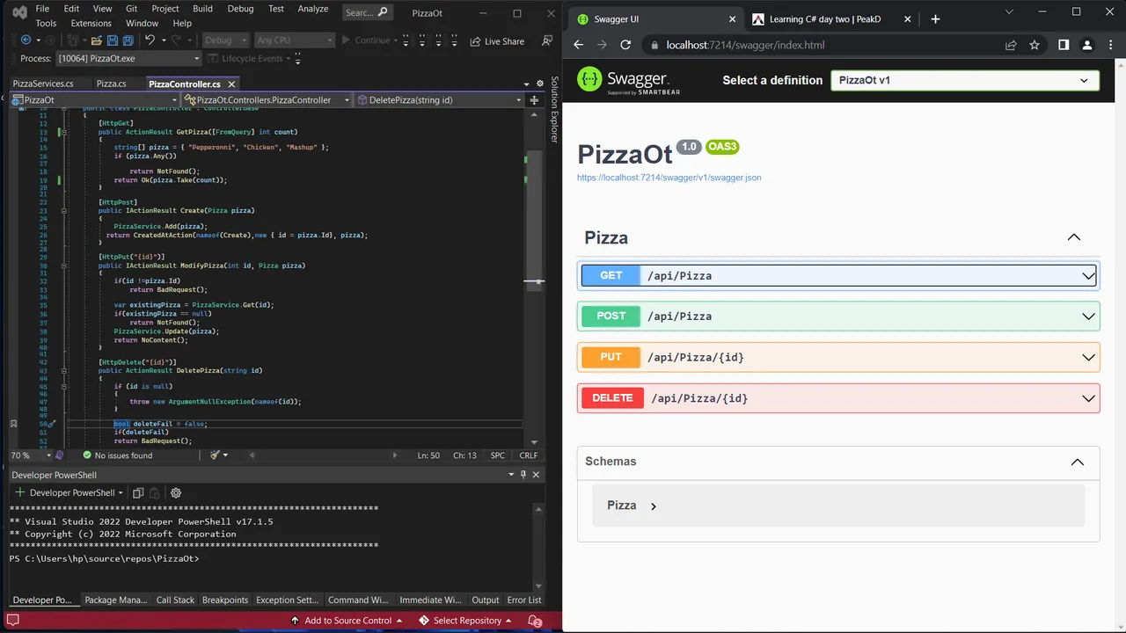The image size is (1126, 633).
Task: Open terminal settings gear in Developer PowerShell
Action: (176, 493)
